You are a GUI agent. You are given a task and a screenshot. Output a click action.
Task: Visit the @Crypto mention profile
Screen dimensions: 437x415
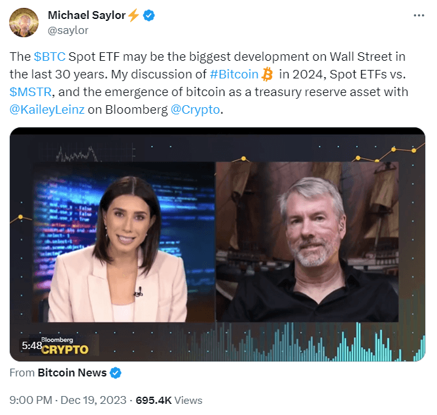pos(195,110)
